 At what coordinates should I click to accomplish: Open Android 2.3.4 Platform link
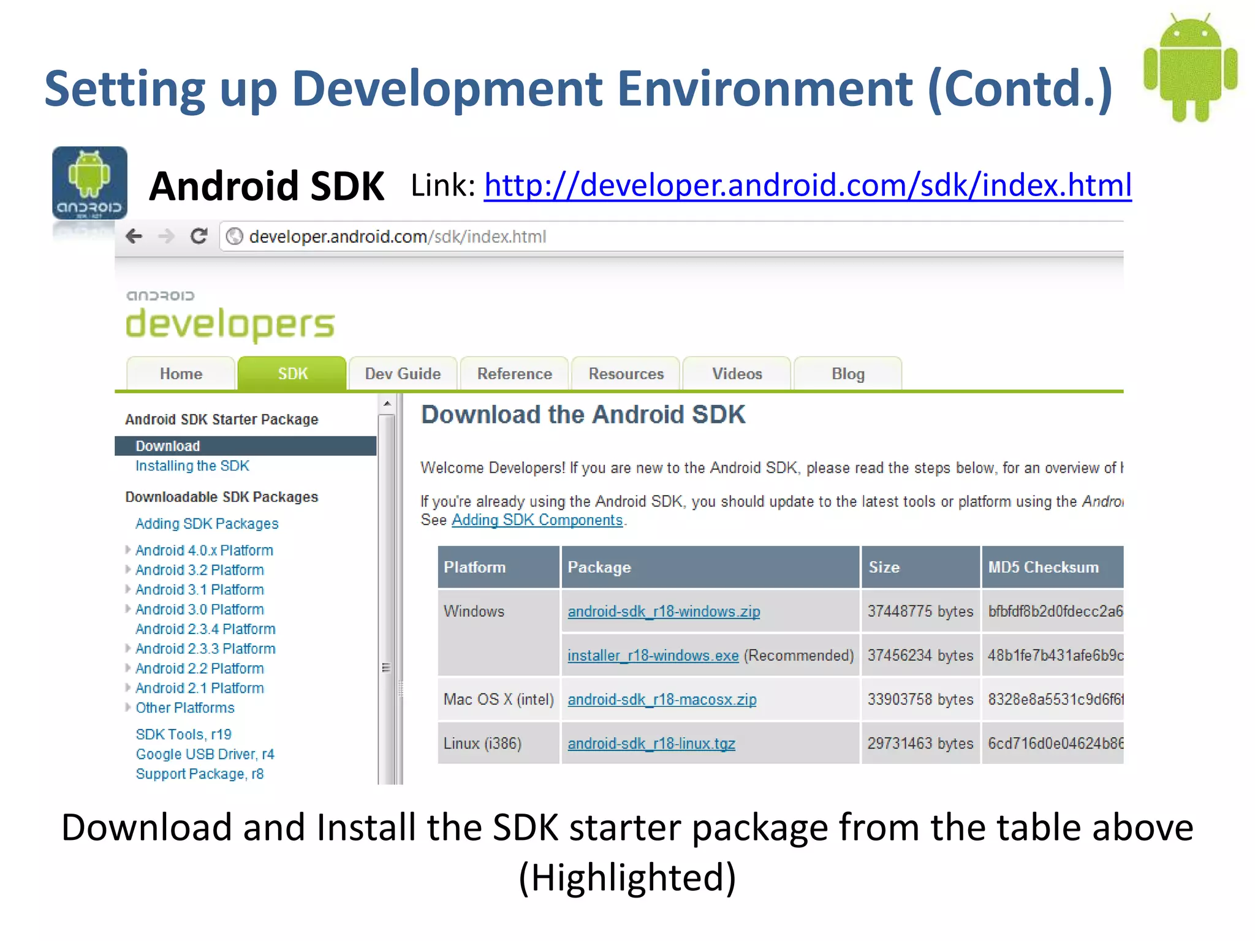[205, 629]
